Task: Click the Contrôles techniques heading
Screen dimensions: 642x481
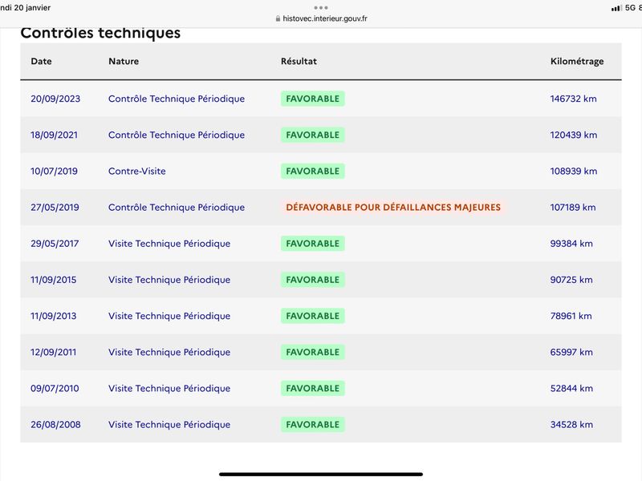Action: (x=100, y=33)
